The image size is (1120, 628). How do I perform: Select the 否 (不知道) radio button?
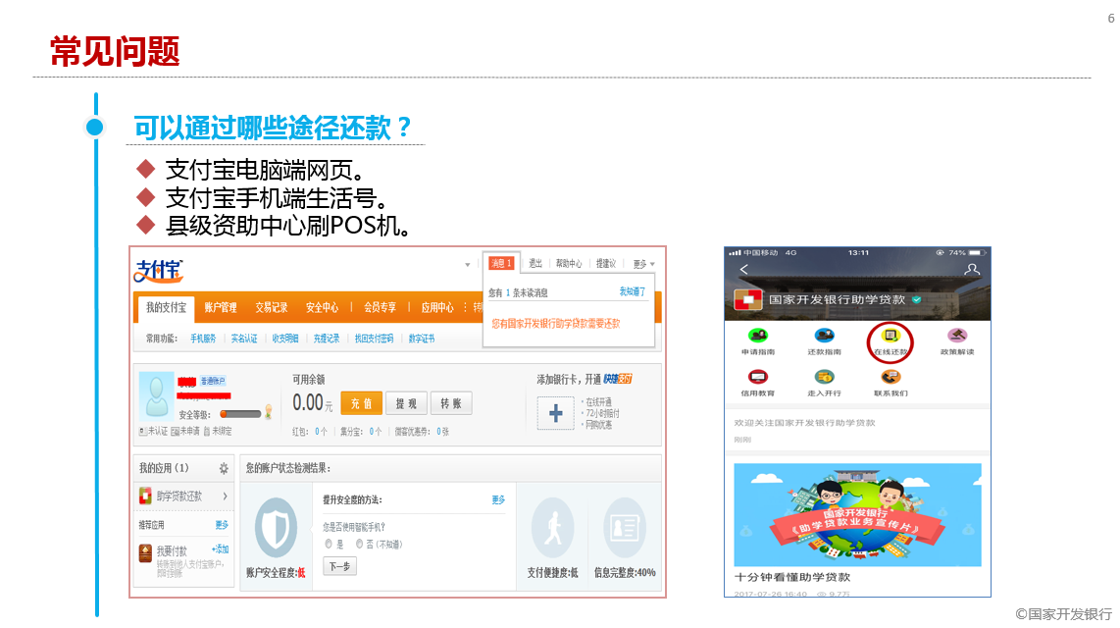click(359, 543)
